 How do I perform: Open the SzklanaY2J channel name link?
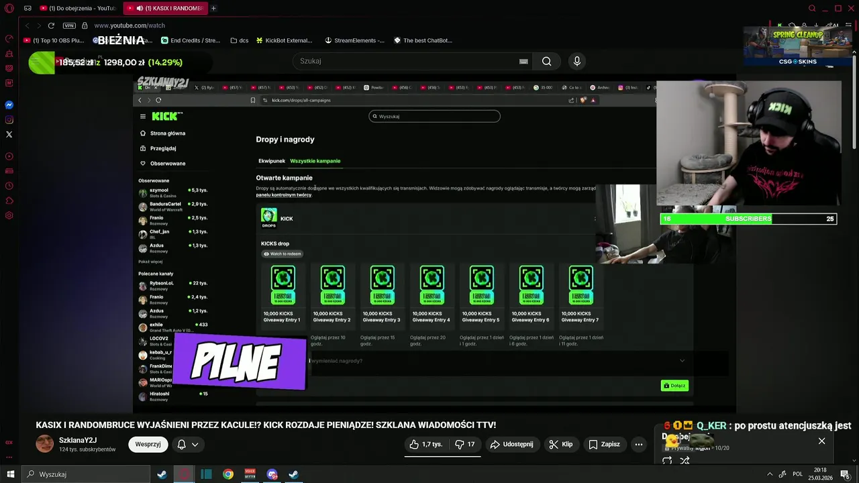pos(78,440)
